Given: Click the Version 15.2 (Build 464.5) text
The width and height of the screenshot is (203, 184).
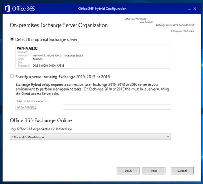Looking at the screenshot, I should click(47, 55).
